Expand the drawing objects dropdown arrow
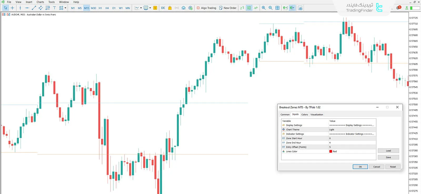421x194 pixels. point(66,8)
